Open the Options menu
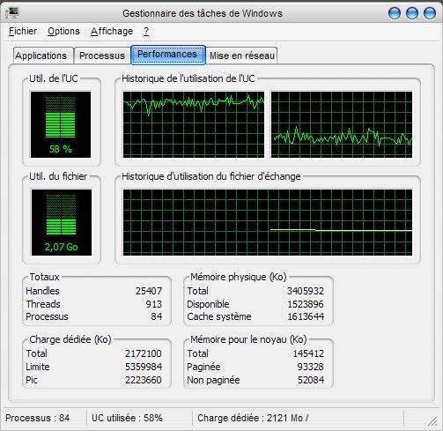Viewport: 443px width, 431px height. (x=63, y=31)
